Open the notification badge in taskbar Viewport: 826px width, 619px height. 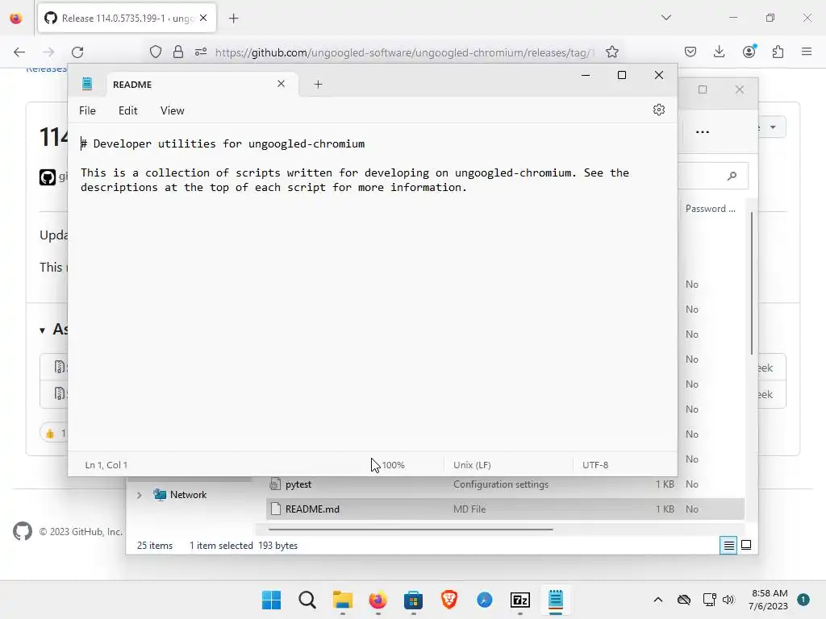[x=803, y=600]
